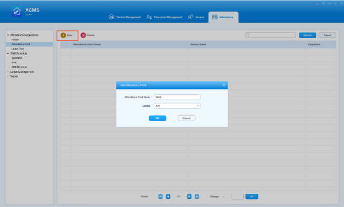Click the New attendance point plus icon
The image size is (344, 207).
tap(63, 35)
